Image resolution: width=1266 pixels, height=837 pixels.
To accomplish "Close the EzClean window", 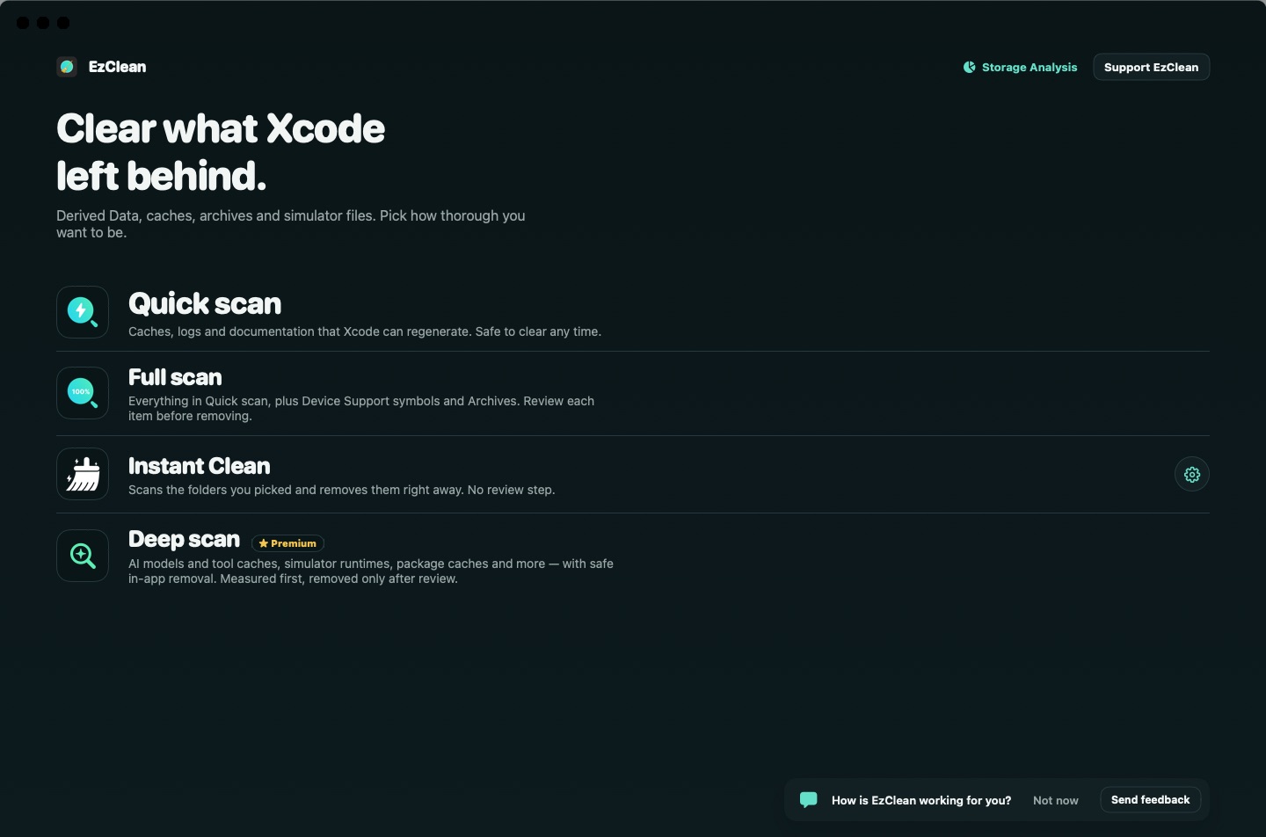I will pyautogui.click(x=23, y=23).
